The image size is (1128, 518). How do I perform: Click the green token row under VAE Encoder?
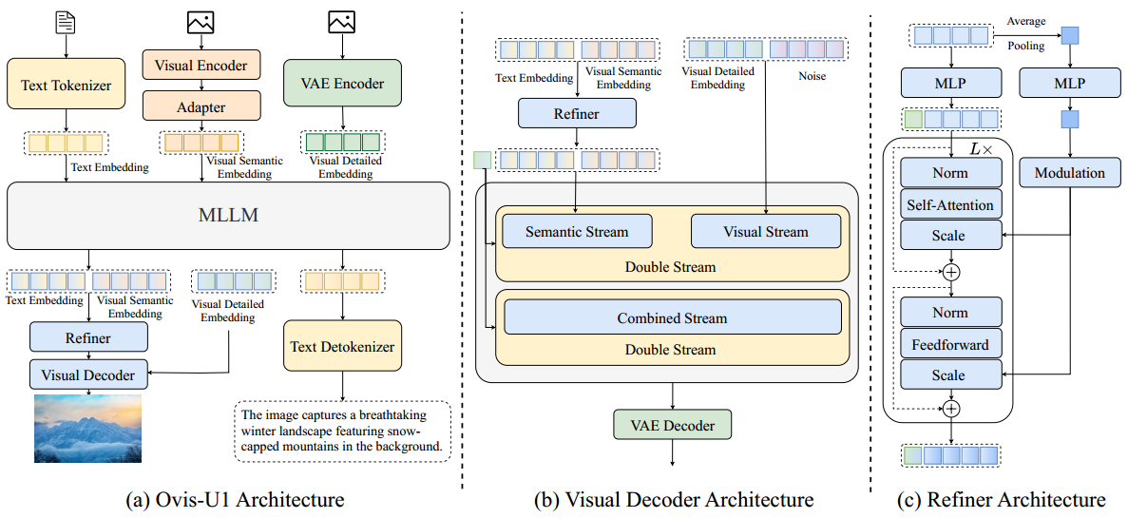(x=342, y=142)
